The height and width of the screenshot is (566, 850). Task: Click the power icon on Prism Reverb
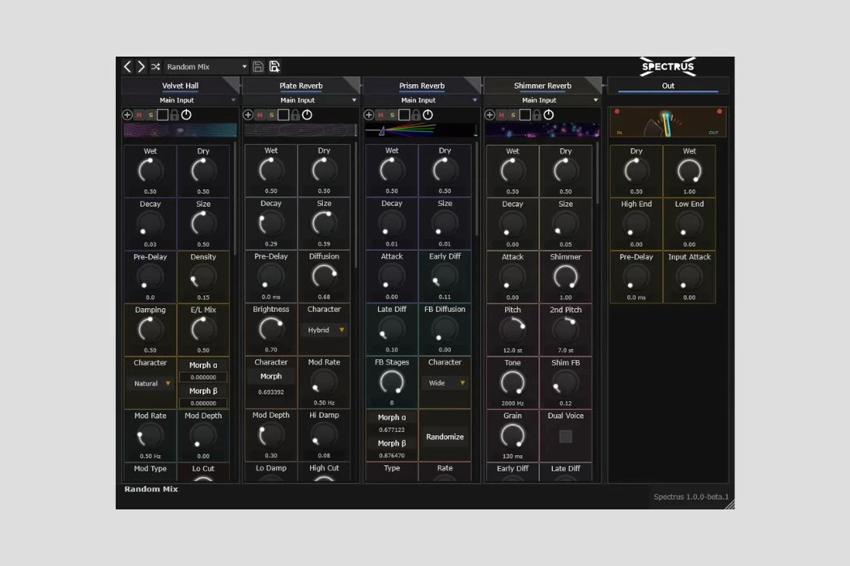(x=428, y=115)
